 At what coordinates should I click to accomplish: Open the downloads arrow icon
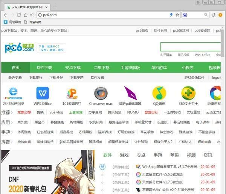pos(214,15)
